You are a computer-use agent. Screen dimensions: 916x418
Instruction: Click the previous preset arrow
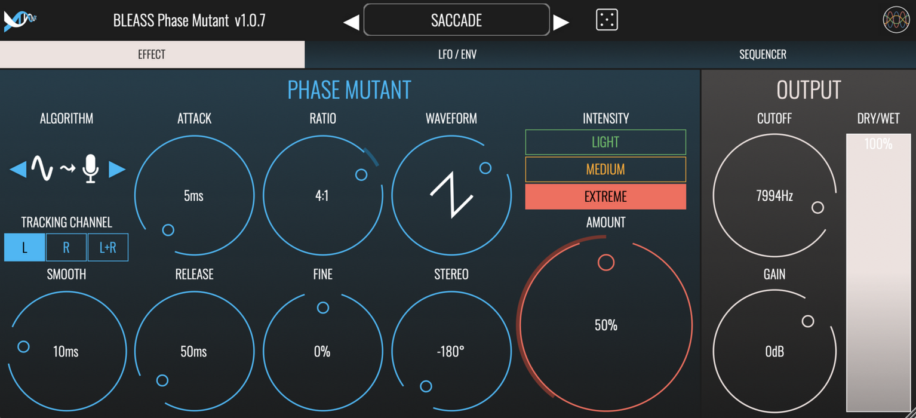click(x=351, y=20)
